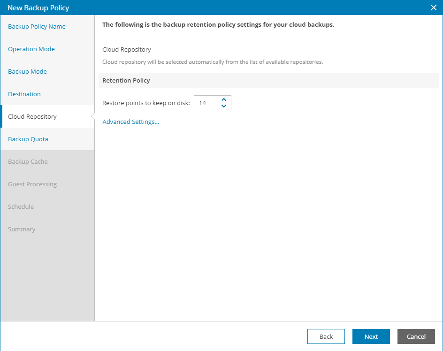Select the Schedule step

coord(21,207)
